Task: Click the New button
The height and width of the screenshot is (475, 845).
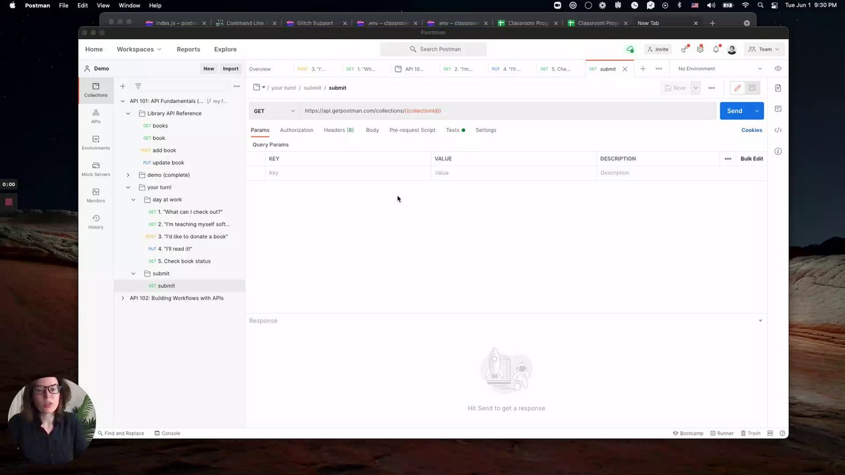Action: (x=209, y=69)
